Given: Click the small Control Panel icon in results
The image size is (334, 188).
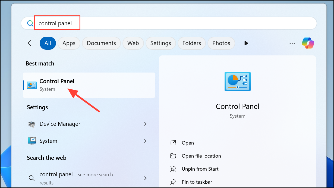Looking at the screenshot, I should tap(32, 85).
